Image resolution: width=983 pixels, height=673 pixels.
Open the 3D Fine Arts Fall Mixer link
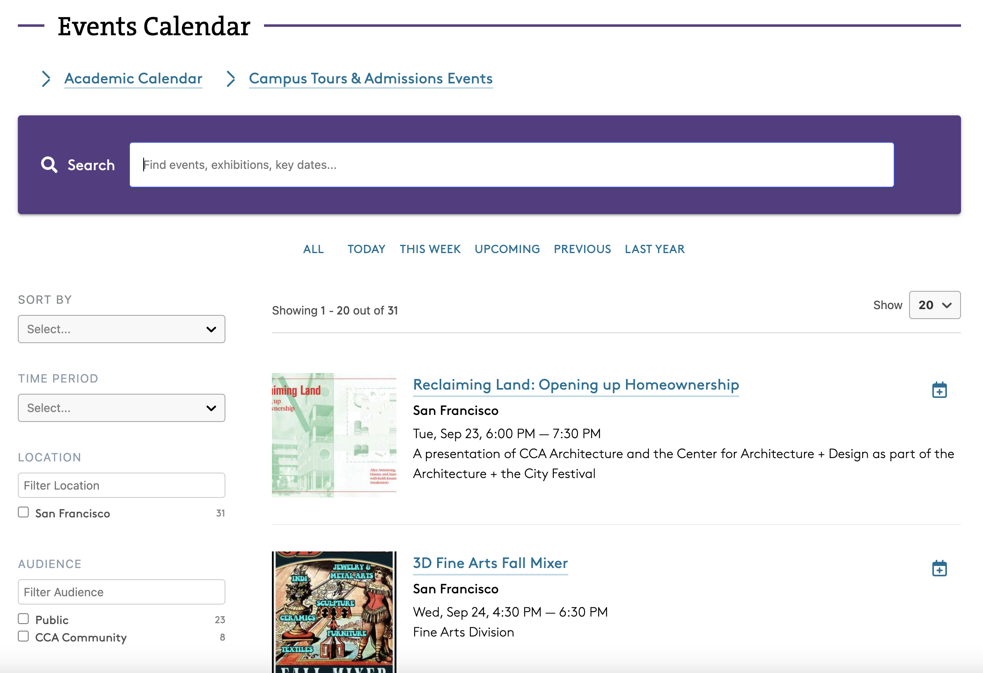[x=490, y=563]
